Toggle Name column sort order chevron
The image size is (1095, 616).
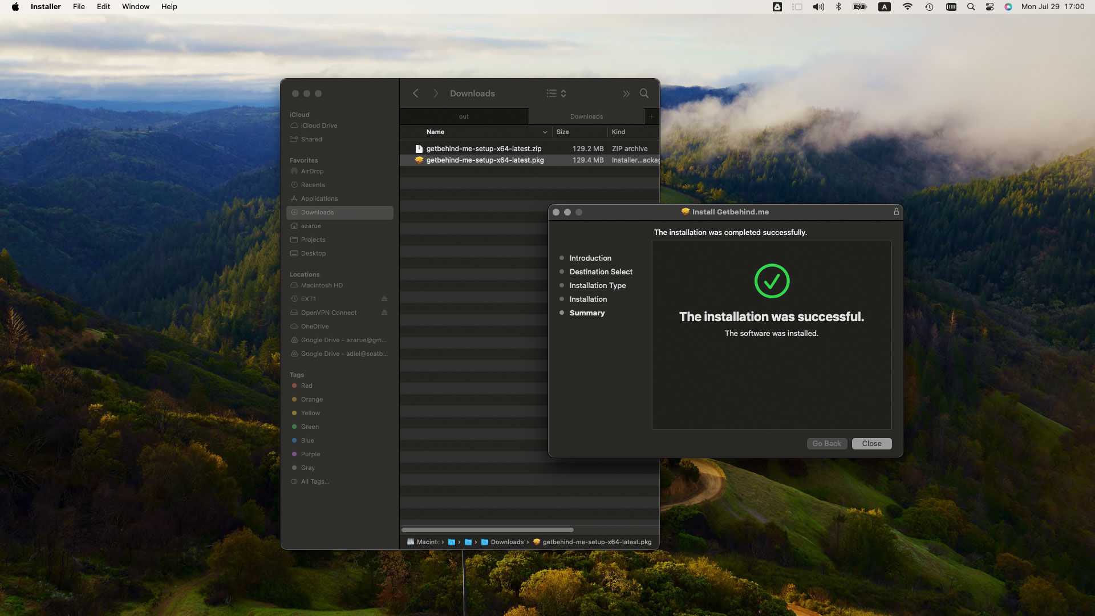(545, 132)
